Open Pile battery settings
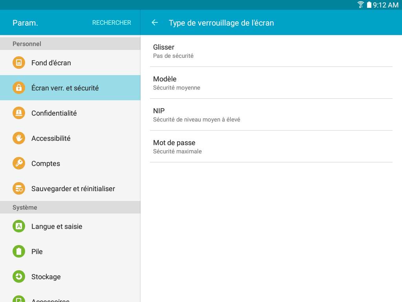Viewport: 402px width, 302px height. (70, 251)
